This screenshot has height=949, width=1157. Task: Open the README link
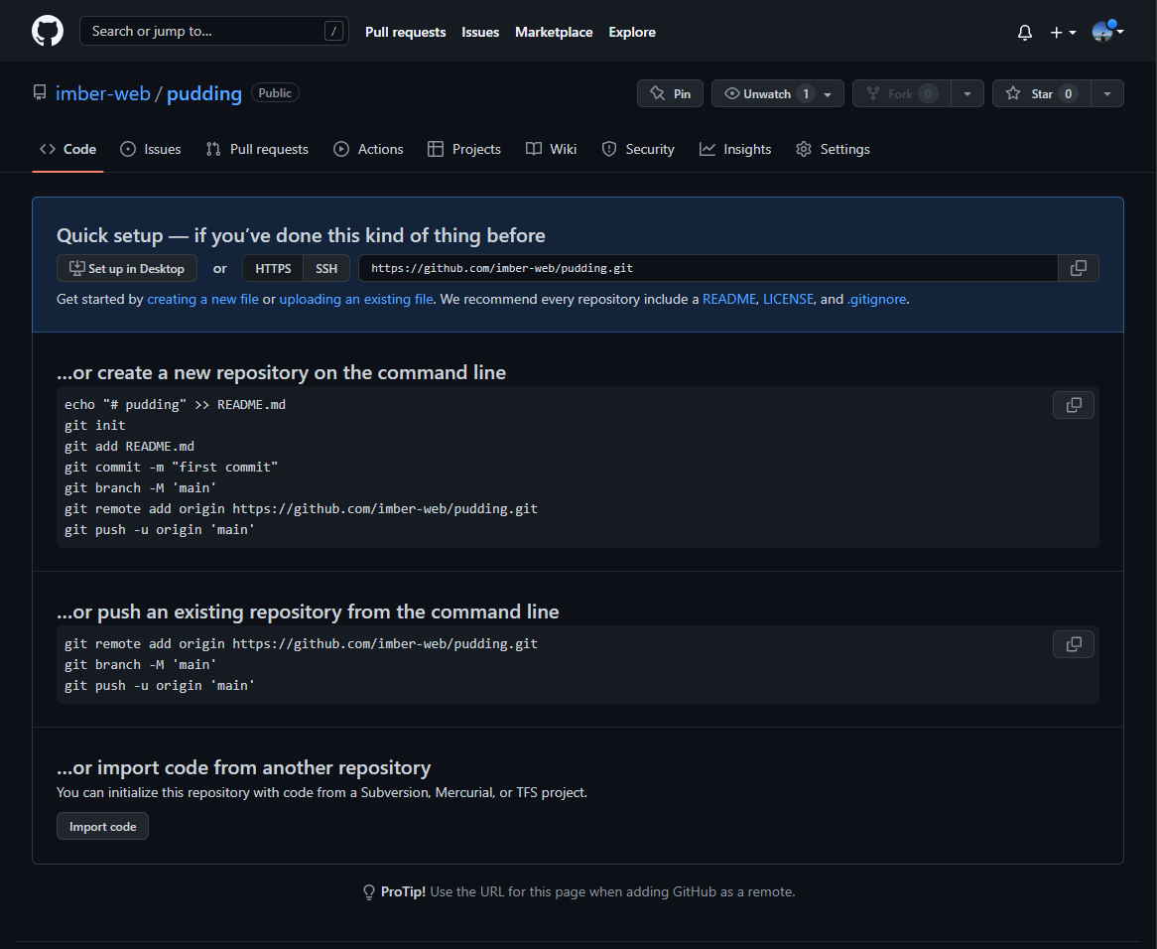coord(729,299)
